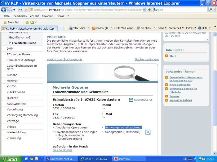Viewport: 217px width, 162px height.
Task: Click the DE language indicator in tray
Action: pos(185,159)
